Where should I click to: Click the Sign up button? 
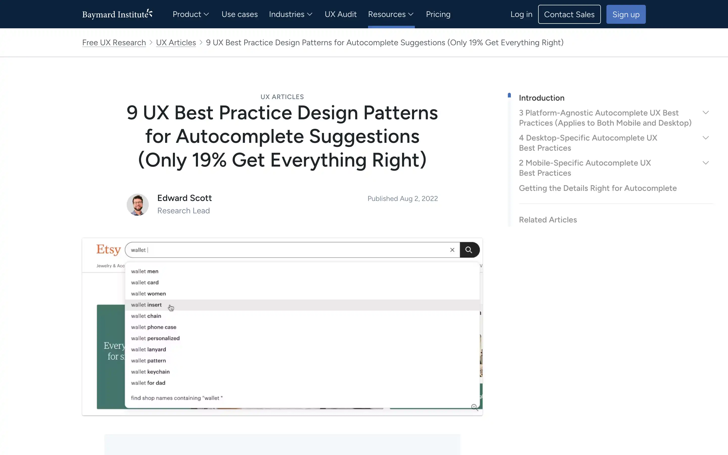[x=626, y=14]
